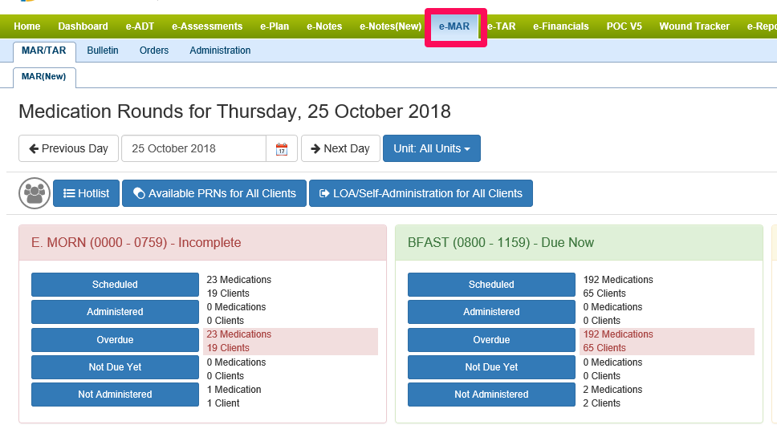The image size is (777, 433).
Task: Expand the Unit: All Units dropdown
Action: pyautogui.click(x=431, y=148)
